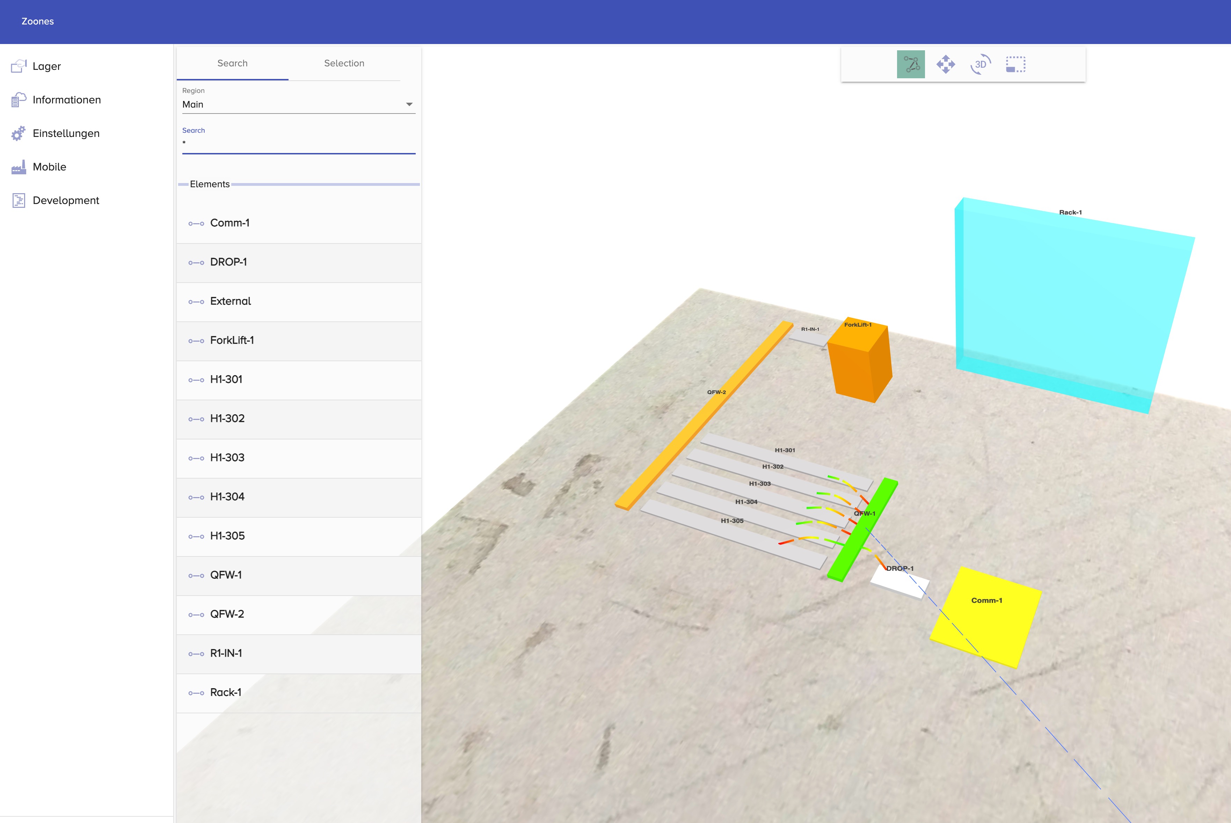Click the Lager sidebar icon

pos(19,66)
